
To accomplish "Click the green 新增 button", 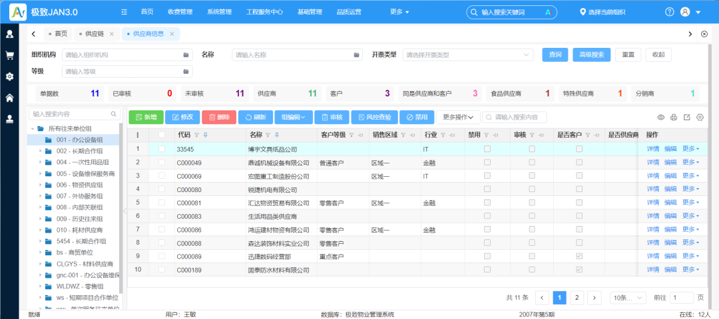I will point(146,117).
